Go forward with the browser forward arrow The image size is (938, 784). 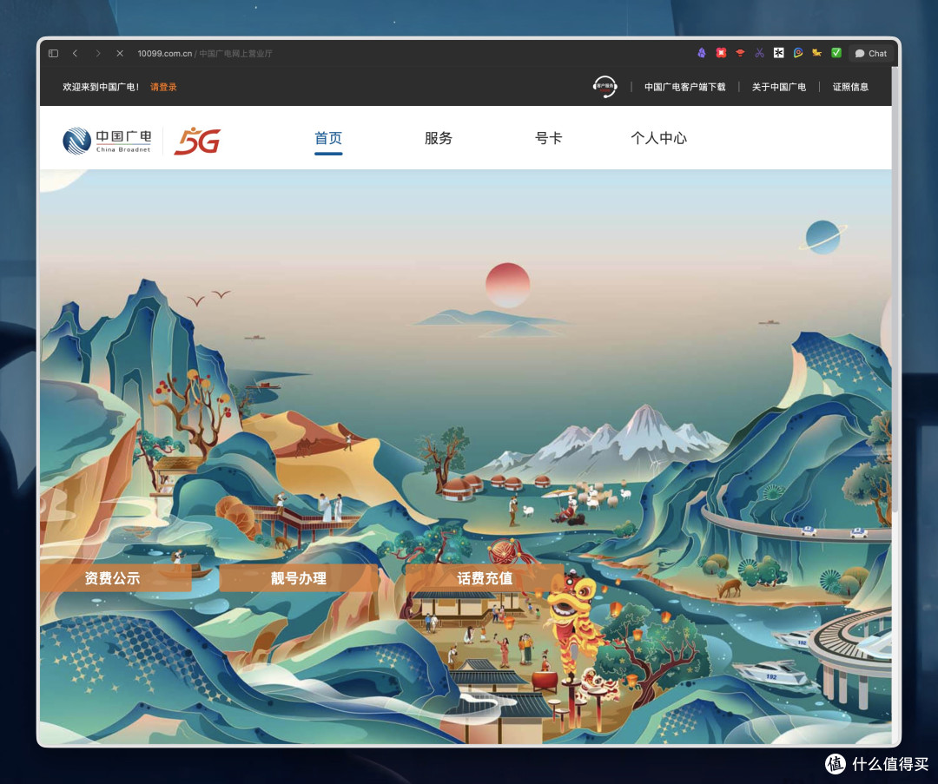point(97,53)
